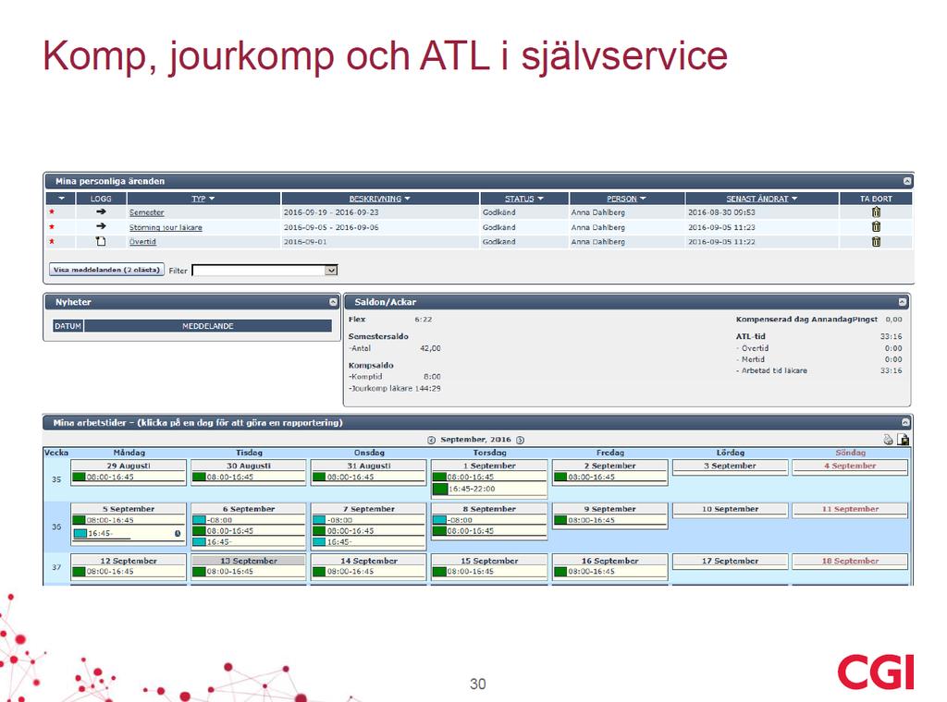Delete the Övertid request with trash icon

[x=876, y=241]
